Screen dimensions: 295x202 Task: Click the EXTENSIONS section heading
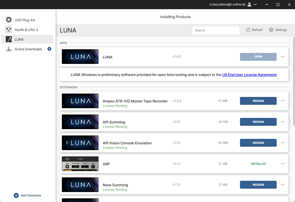coord(68,87)
